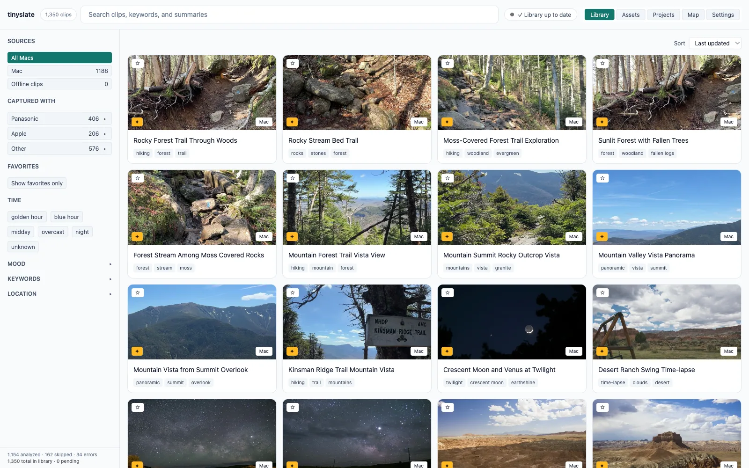
Task: Click yellow sparkle badge on Mountain Valley Vista Panorama
Action: tap(602, 237)
